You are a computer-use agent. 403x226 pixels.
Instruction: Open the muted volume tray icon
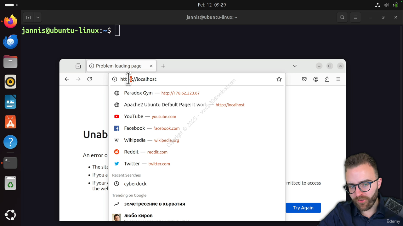pyautogui.click(x=387, y=5)
